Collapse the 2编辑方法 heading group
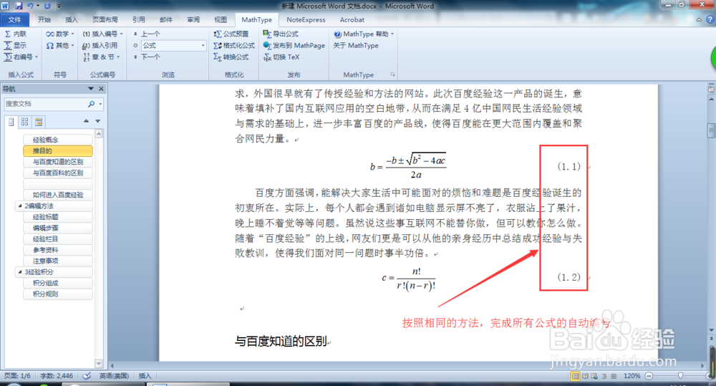 [x=20, y=206]
